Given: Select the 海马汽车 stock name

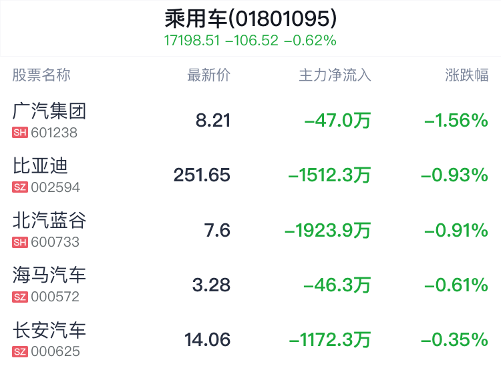Looking at the screenshot, I should tap(50, 275).
